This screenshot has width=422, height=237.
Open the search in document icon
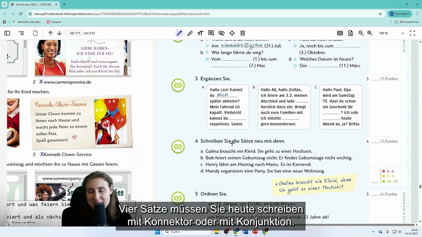[x=350, y=33]
